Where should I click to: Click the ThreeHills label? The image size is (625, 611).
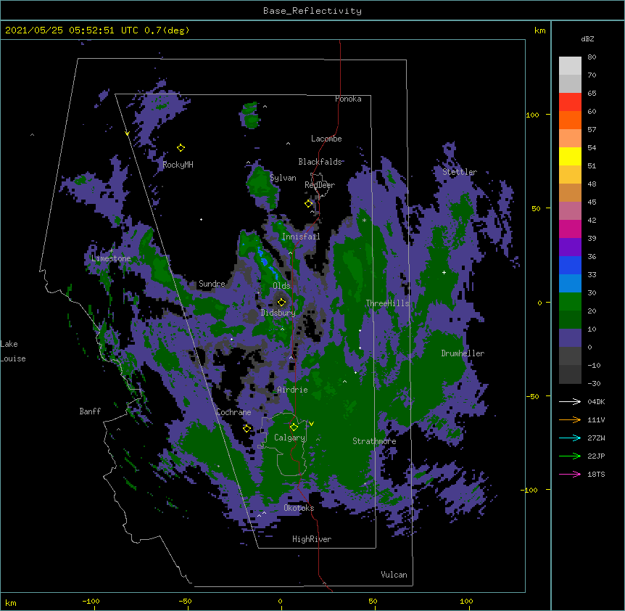point(387,303)
